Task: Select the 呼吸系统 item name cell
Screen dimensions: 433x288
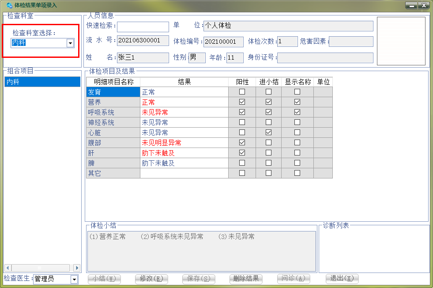Action: [x=113, y=112]
